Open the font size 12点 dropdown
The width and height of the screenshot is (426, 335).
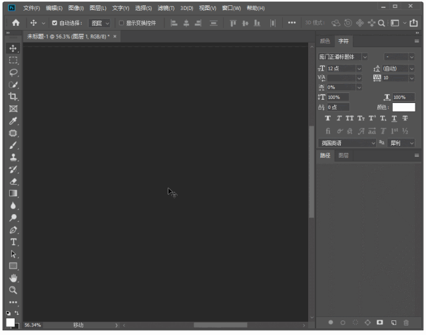[x=359, y=68]
